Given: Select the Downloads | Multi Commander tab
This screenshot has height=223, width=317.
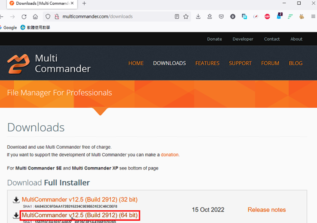Looking at the screenshot, I should [42, 4].
